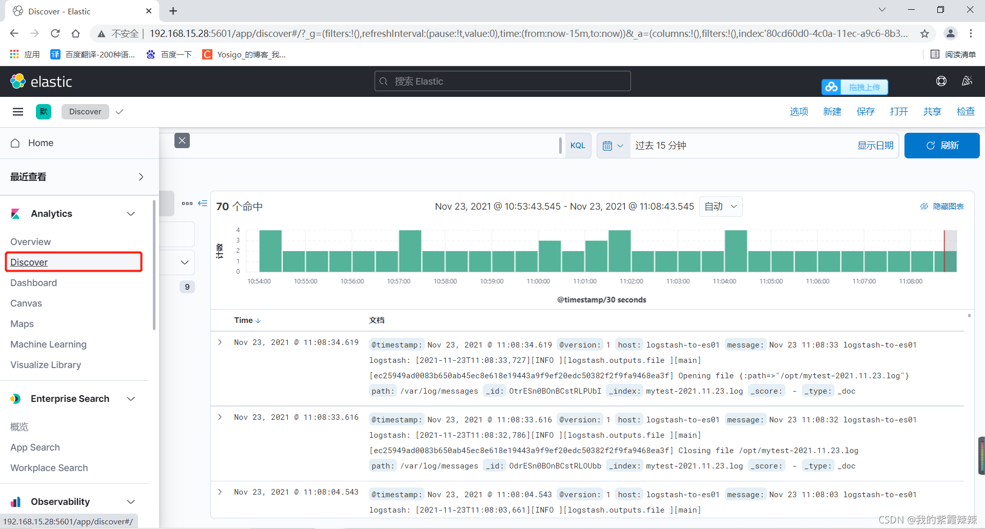Open Canvas in sidebar
The image size is (985, 529).
[26, 303]
